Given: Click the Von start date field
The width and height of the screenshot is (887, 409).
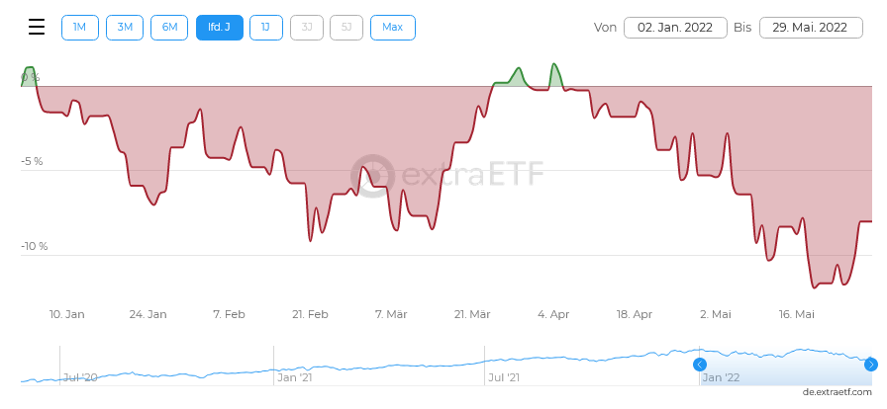Looking at the screenshot, I should (676, 28).
